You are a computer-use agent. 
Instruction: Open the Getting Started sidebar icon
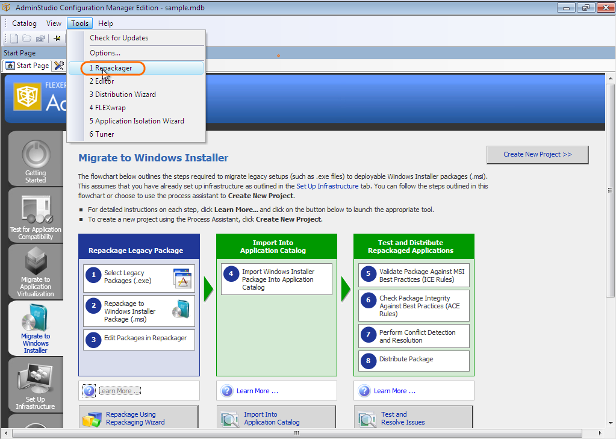36,160
